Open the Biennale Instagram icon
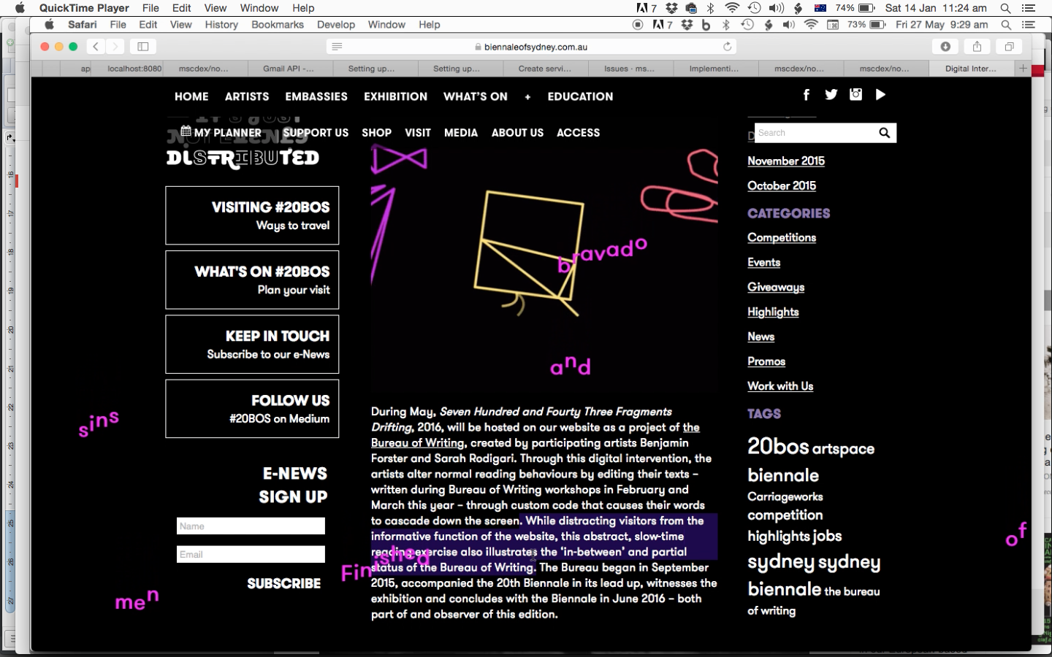 855,95
